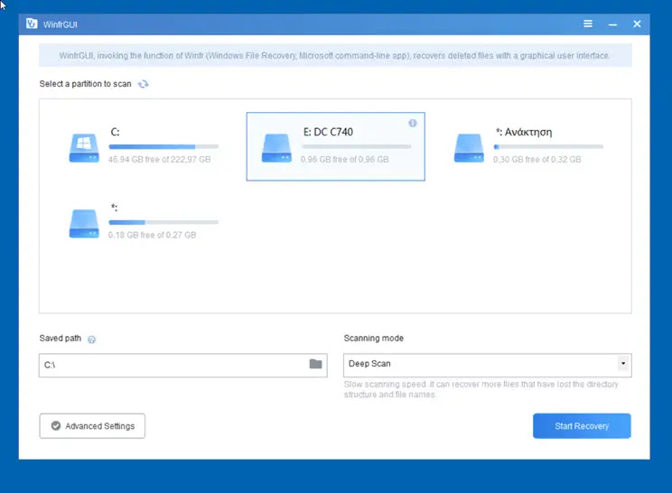Click the 'C:' drive label

pyautogui.click(x=116, y=132)
